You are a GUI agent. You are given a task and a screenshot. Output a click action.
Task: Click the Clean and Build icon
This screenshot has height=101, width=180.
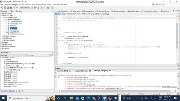[x=41, y=8]
